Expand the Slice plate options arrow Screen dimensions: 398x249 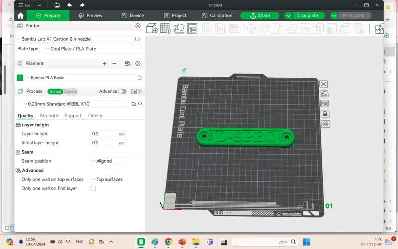(288, 16)
